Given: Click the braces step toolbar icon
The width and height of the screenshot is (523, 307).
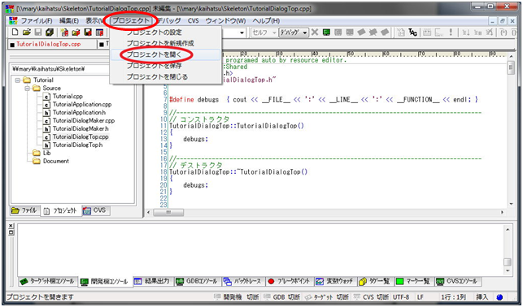Looking at the screenshot, I should coord(504,32).
